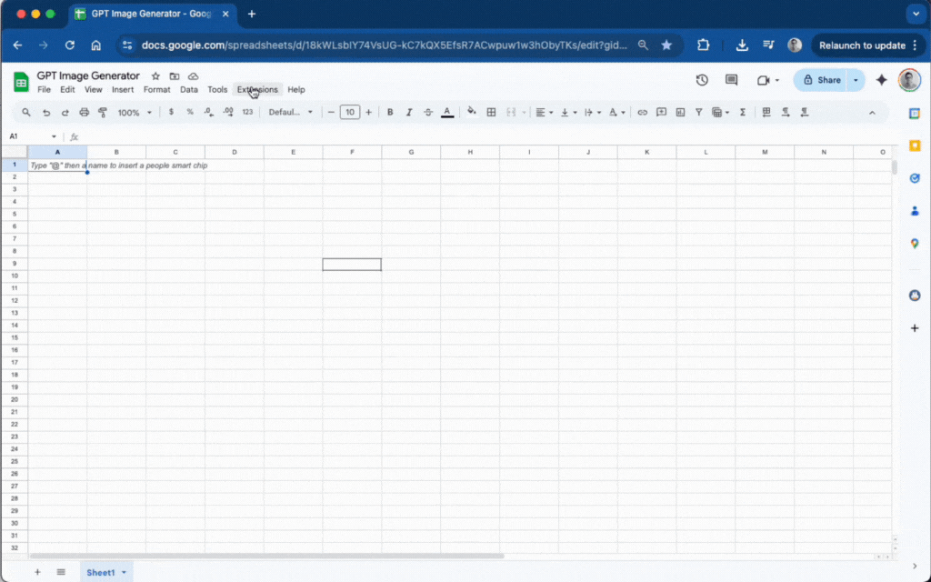931x582 pixels.
Task: Open the fill color picker
Action: pos(471,113)
